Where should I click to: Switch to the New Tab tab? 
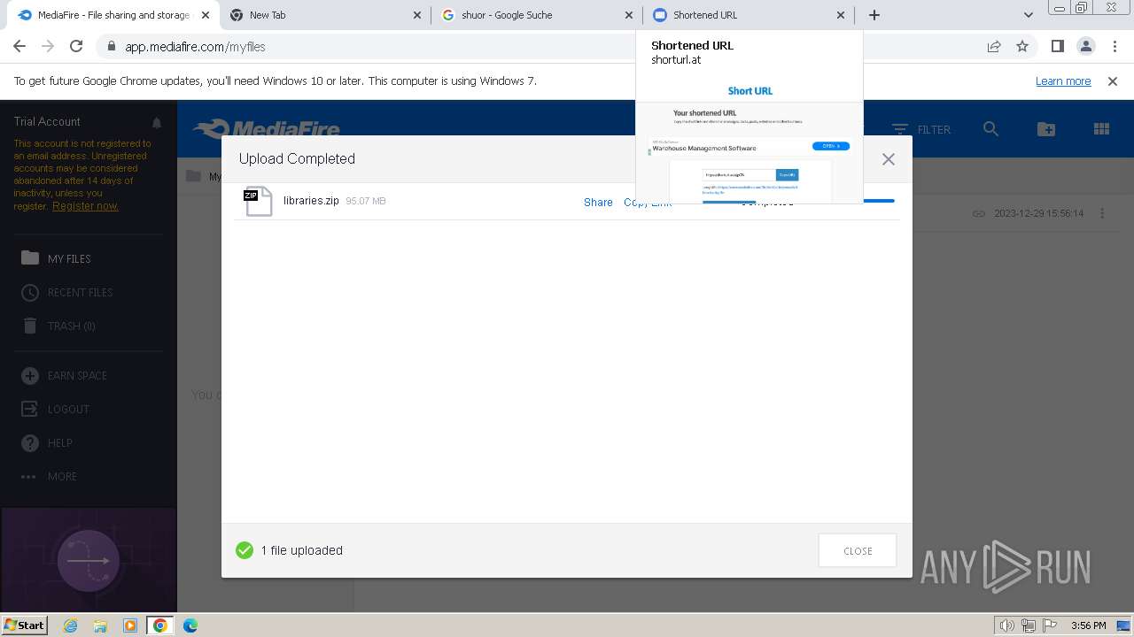tap(325, 15)
